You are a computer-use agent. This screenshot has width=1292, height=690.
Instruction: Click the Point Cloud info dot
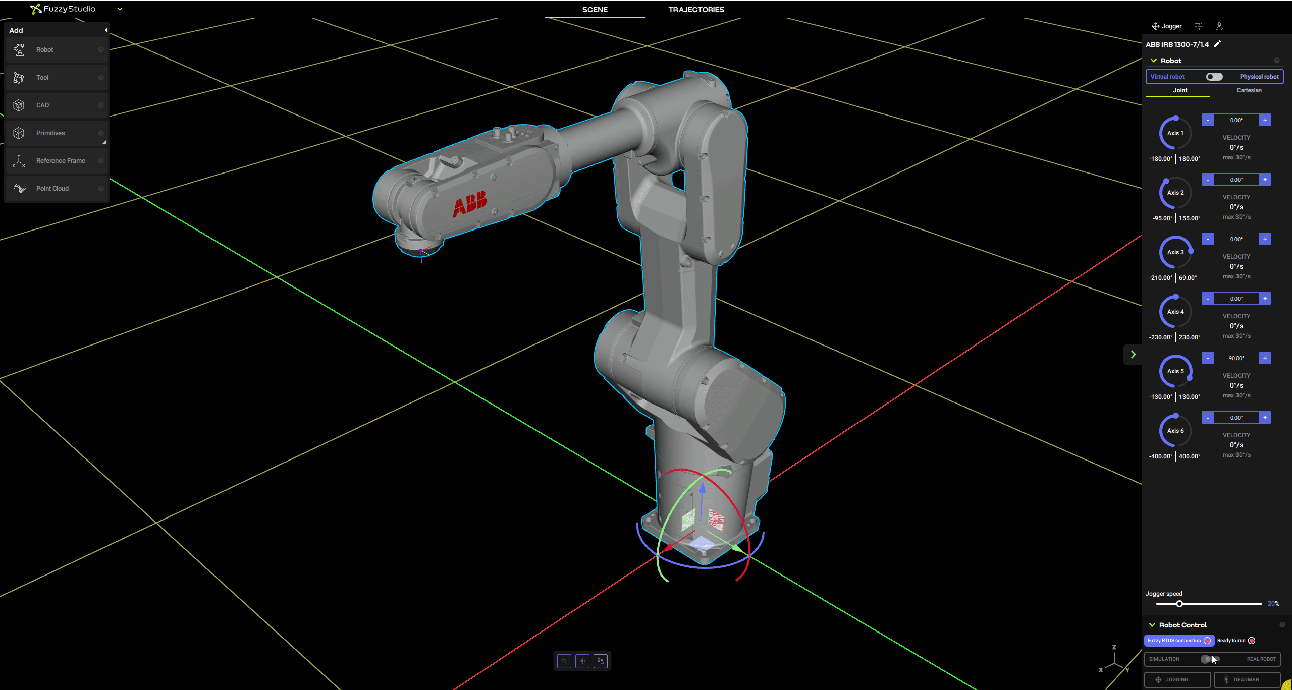(101, 189)
